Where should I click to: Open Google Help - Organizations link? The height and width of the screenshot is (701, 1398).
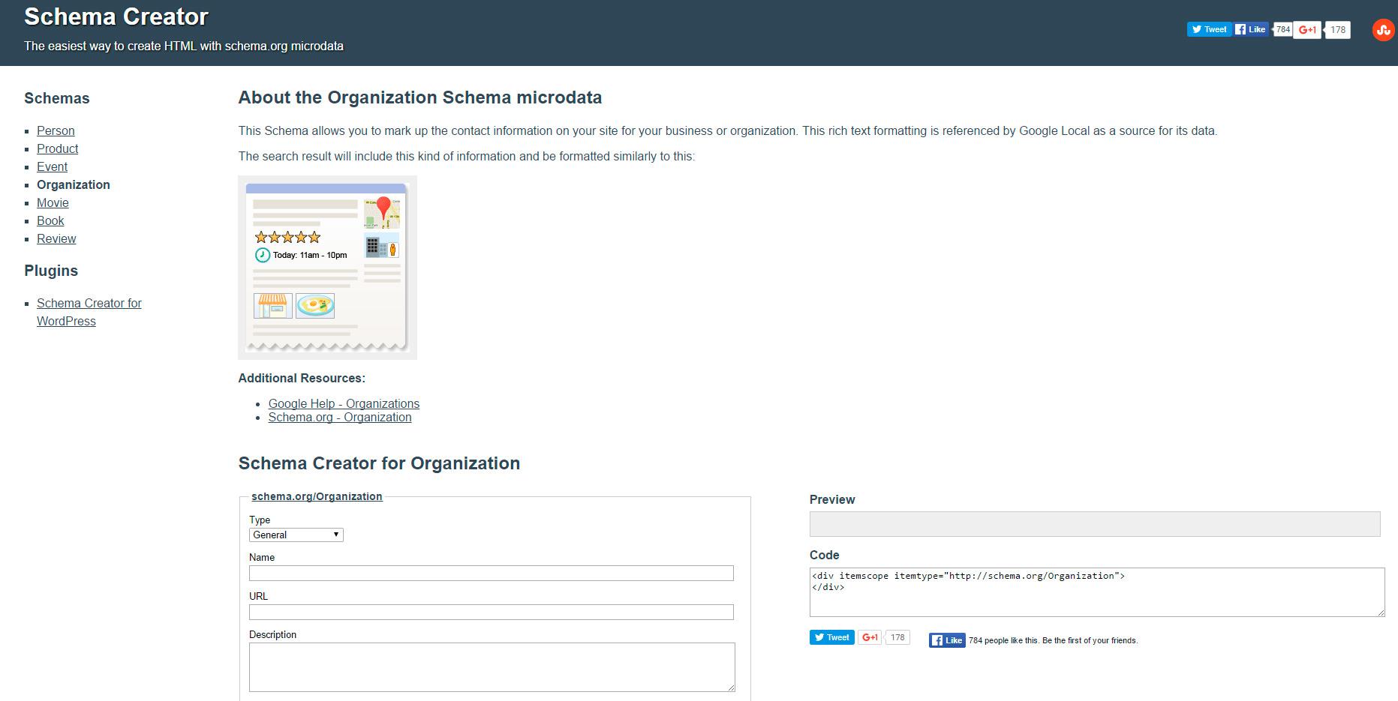[344, 403]
